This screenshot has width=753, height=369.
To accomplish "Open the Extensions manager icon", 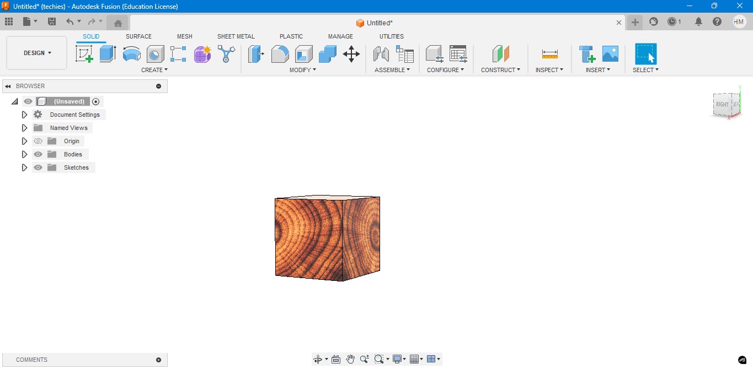I will pos(654,21).
